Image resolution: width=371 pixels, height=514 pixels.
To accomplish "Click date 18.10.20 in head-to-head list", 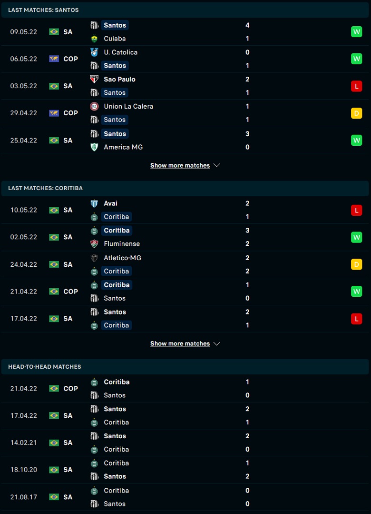I will [x=24, y=470].
